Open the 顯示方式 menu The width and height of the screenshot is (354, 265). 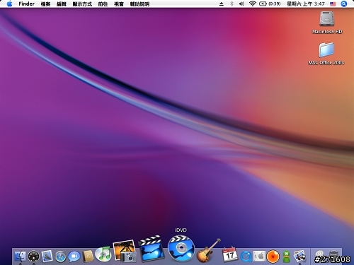point(82,4)
